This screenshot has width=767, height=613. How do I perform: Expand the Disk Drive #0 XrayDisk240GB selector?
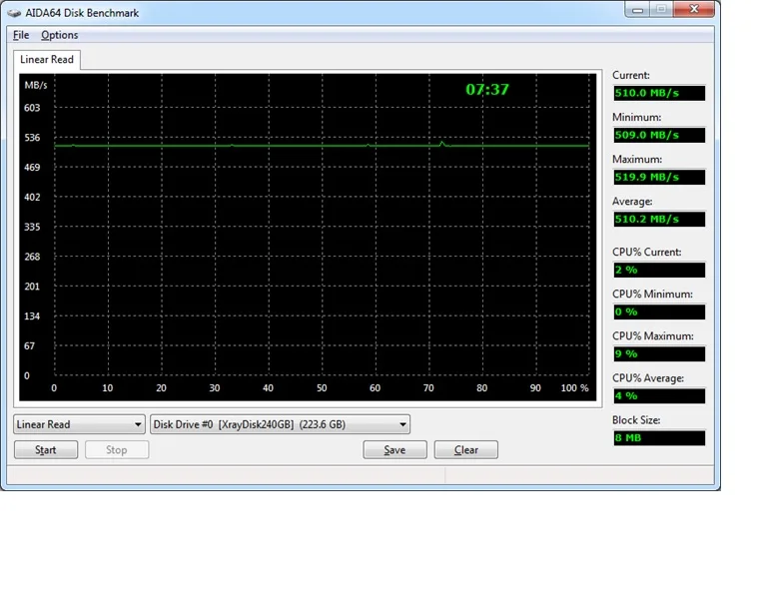coord(281,424)
